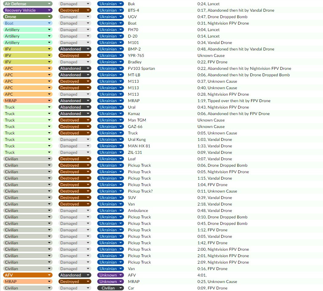The width and height of the screenshot is (323, 291).
Task: Expand the Damaged dropdown in MAN HX 81 row
Action: (x=75, y=146)
